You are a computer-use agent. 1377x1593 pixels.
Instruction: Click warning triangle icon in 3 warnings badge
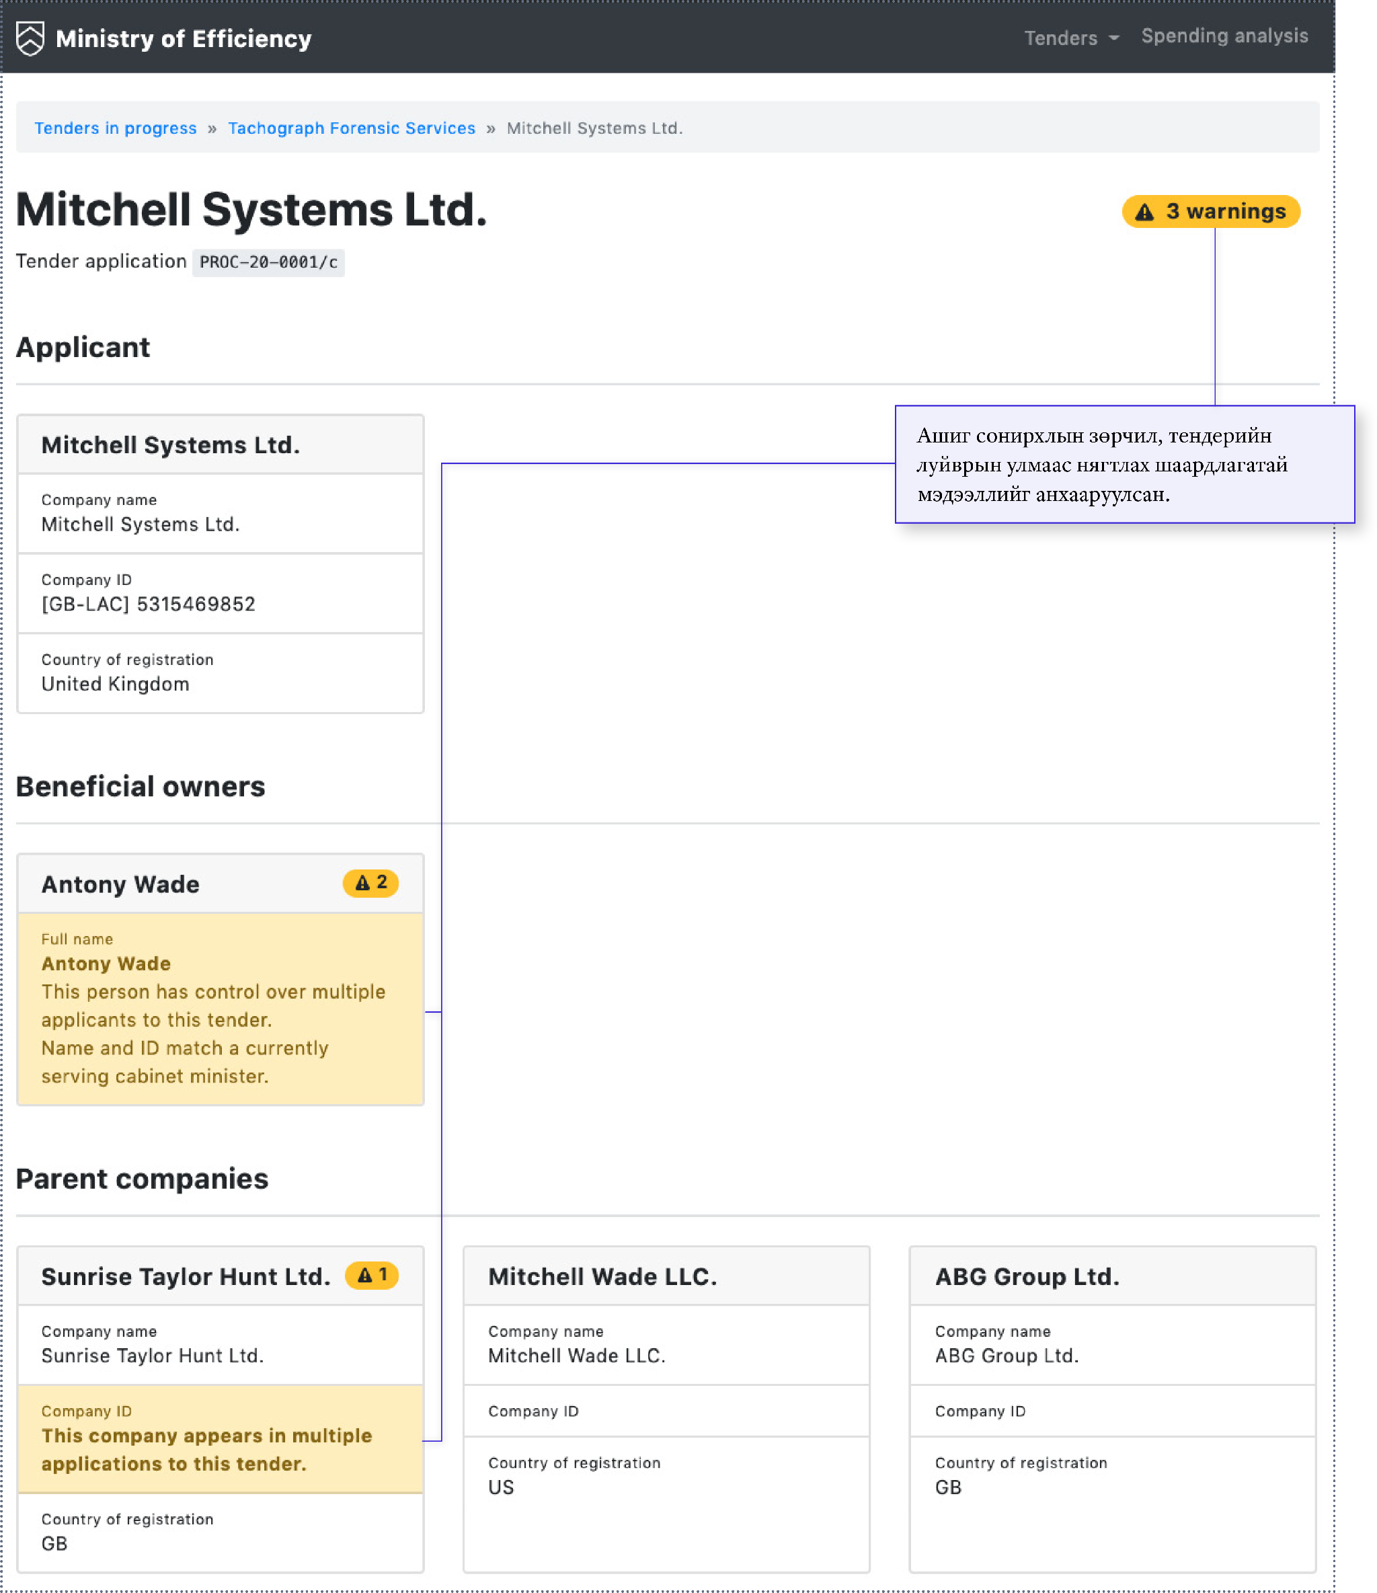click(x=1144, y=212)
